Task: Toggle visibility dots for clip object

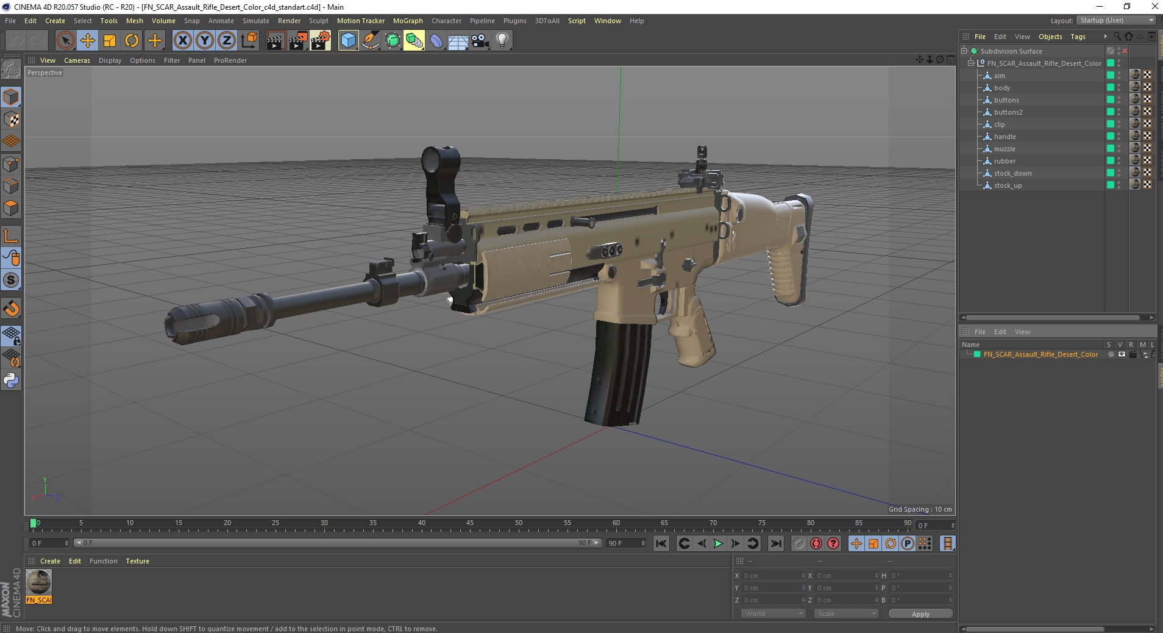Action: click(1119, 124)
